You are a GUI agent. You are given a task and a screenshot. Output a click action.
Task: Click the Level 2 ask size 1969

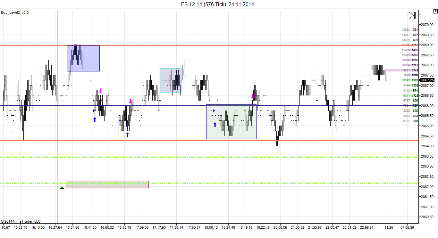[415, 60]
